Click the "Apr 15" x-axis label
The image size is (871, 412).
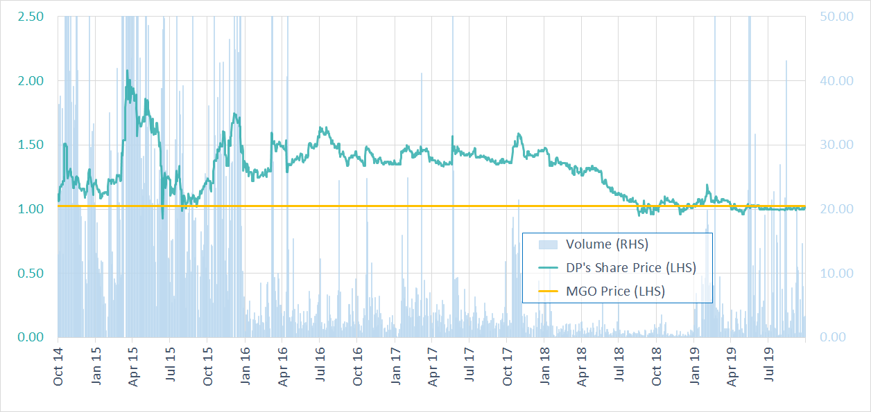[x=134, y=368]
